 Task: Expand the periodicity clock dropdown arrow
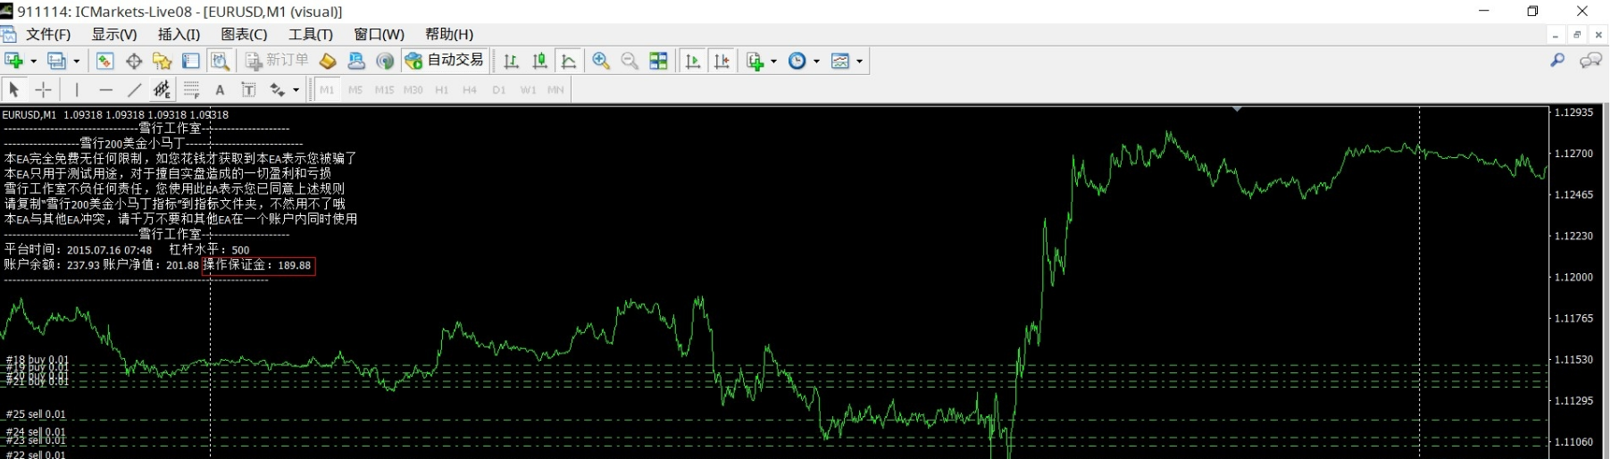tap(816, 61)
